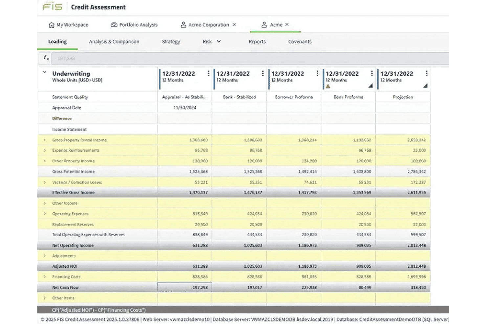Screen dimensions: 486x324
Task: Open options menu for Bank - Stabilized column
Action: 263,74
